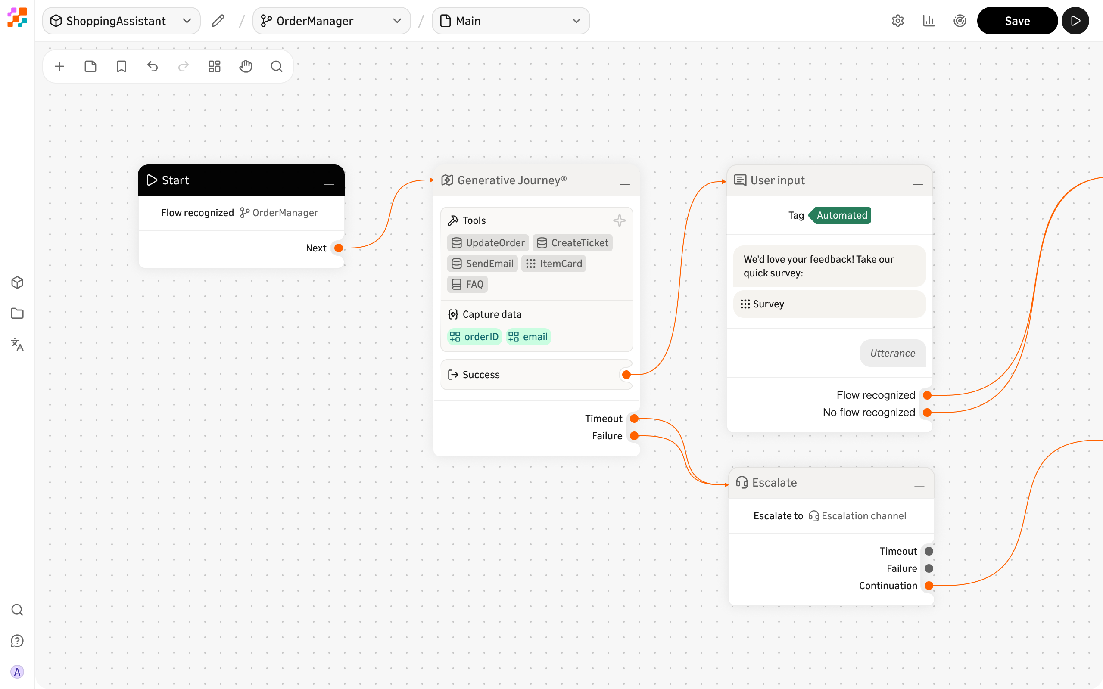Click the Success output port
The width and height of the screenshot is (1103, 689).
(626, 375)
